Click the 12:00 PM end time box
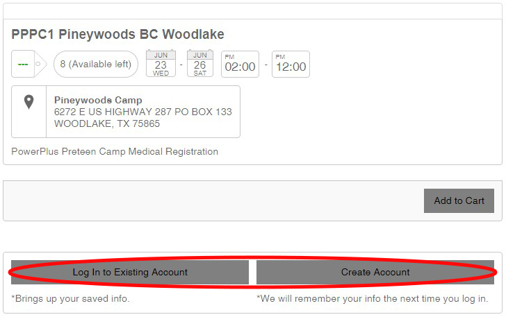506x317 pixels. 291,64
